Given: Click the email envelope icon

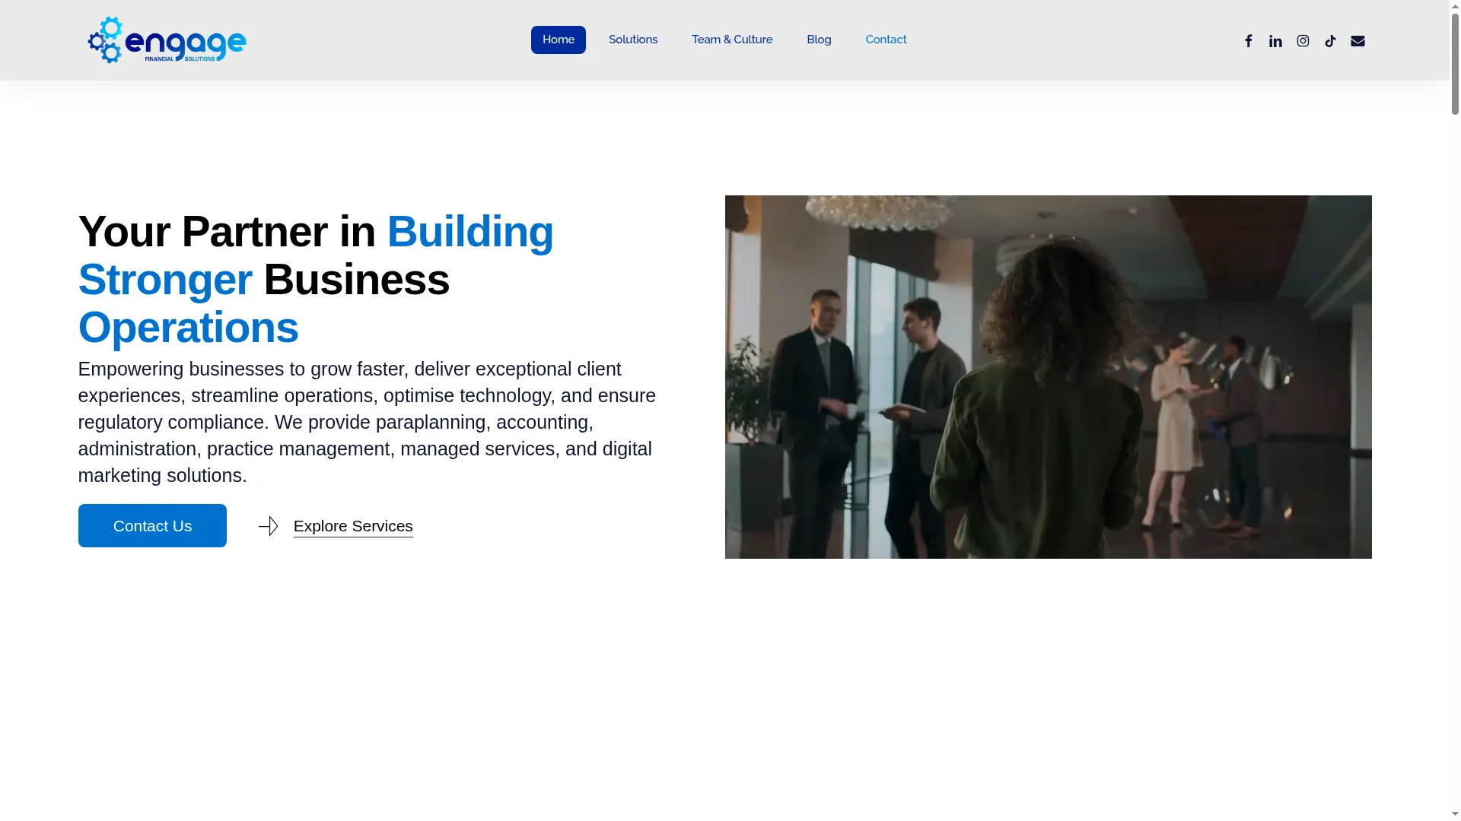Looking at the screenshot, I should 1358,41.
